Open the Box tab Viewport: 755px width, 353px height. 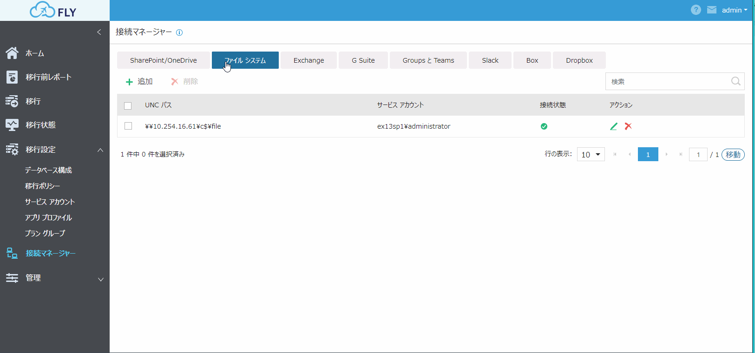pos(532,60)
